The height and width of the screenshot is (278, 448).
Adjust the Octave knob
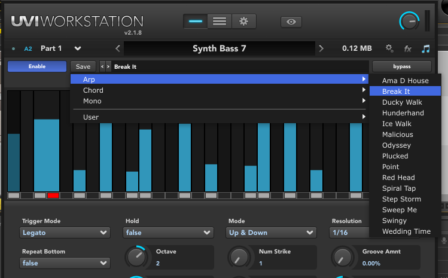(x=136, y=256)
